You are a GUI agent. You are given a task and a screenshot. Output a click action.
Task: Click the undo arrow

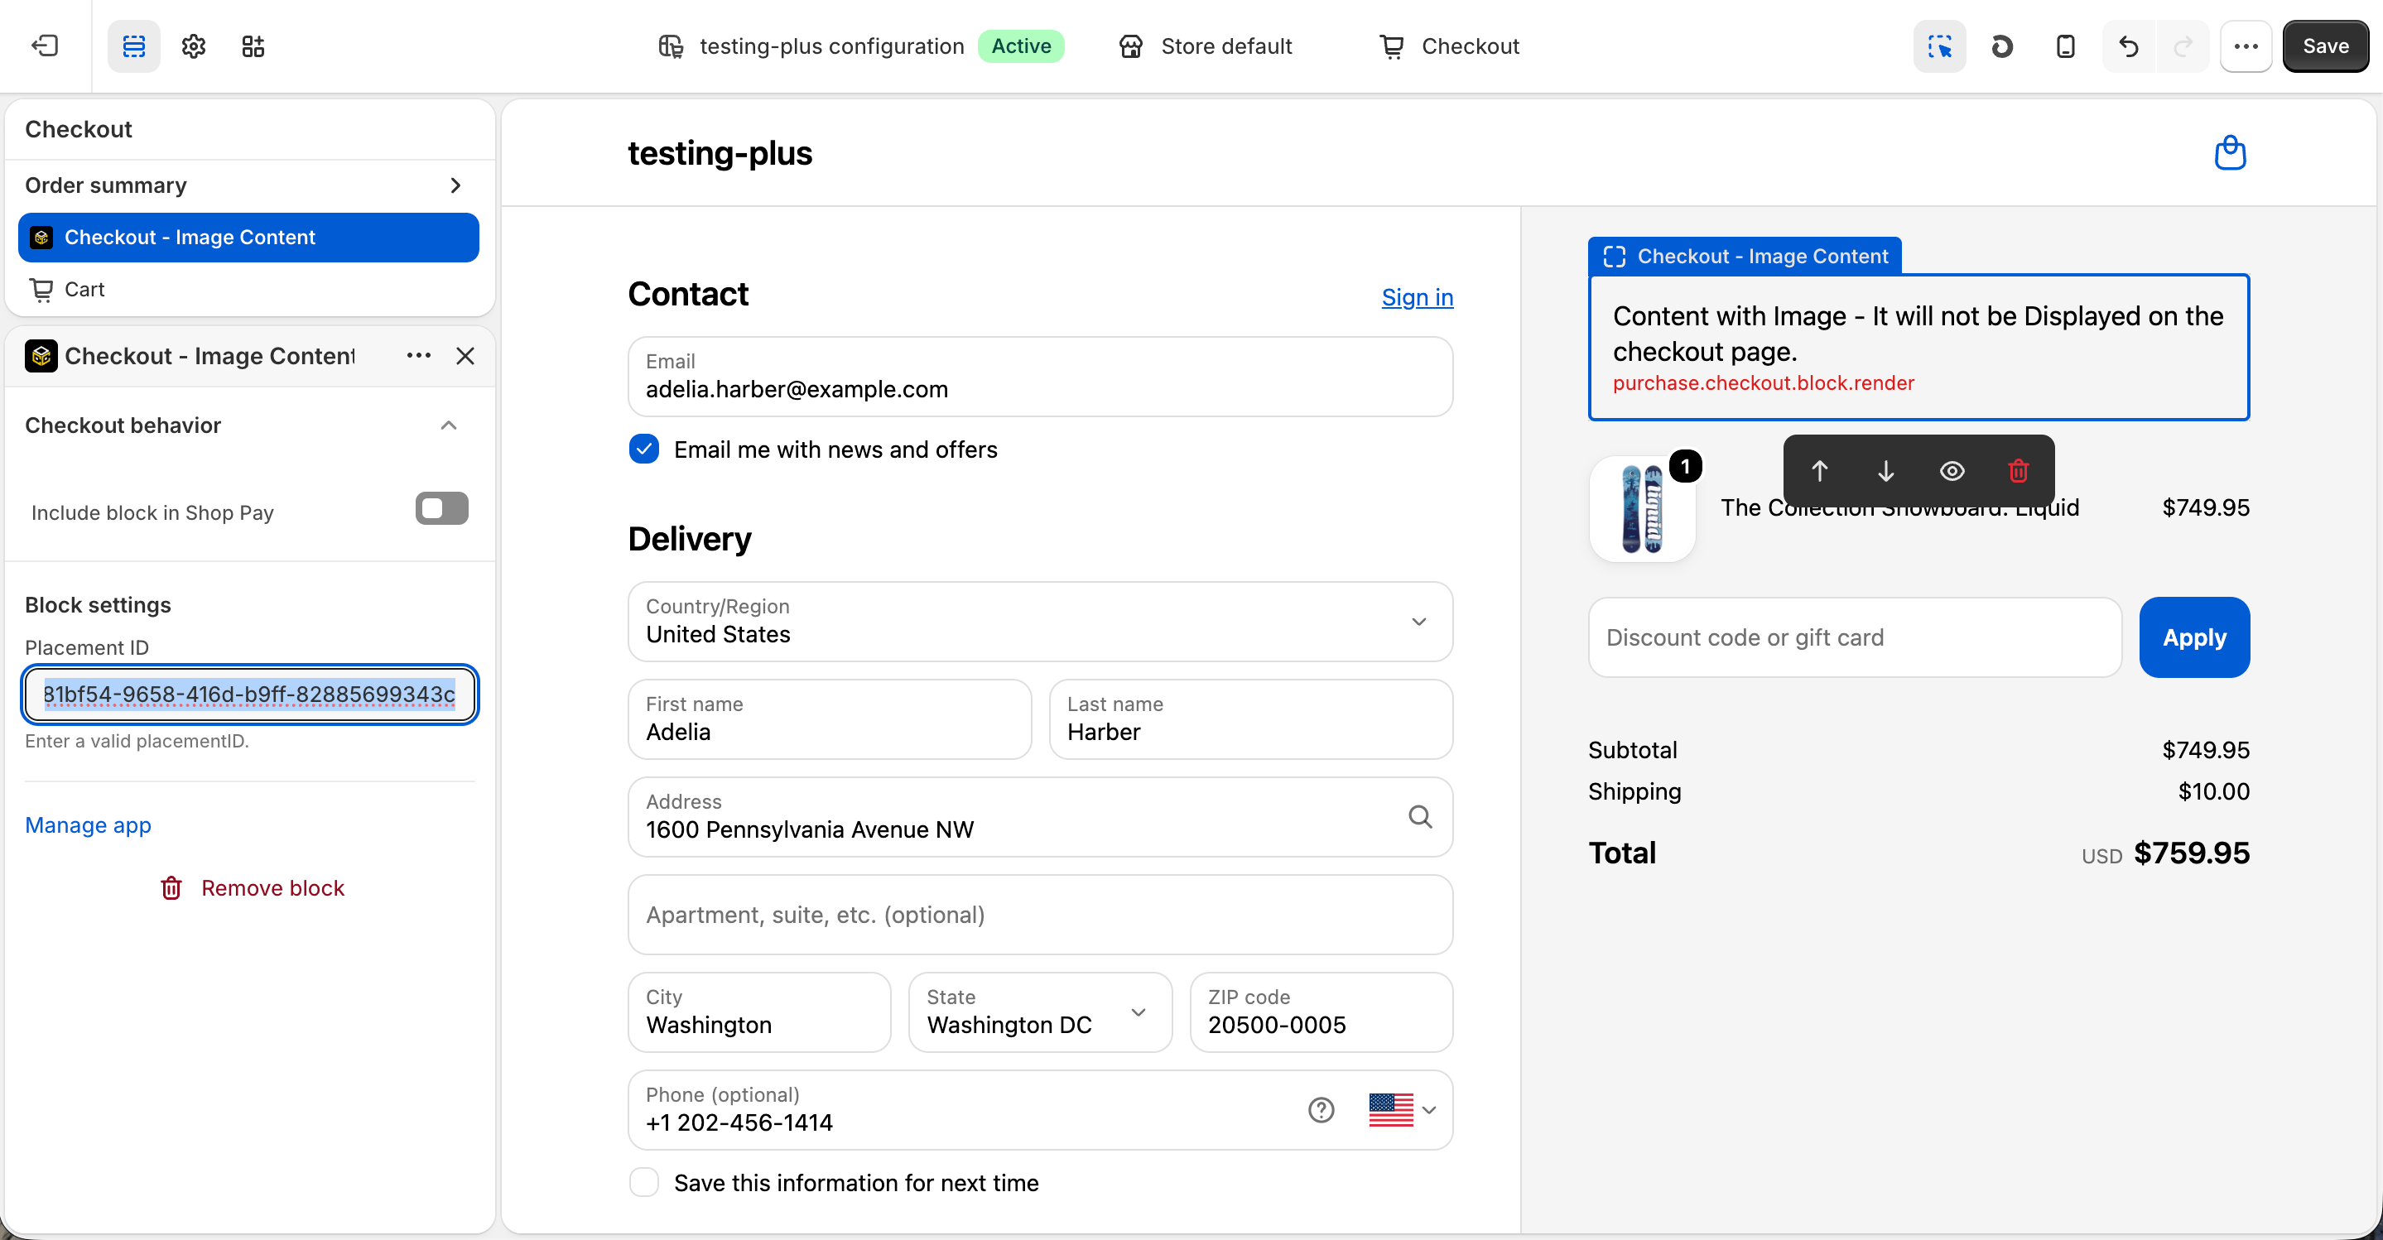tap(2129, 46)
